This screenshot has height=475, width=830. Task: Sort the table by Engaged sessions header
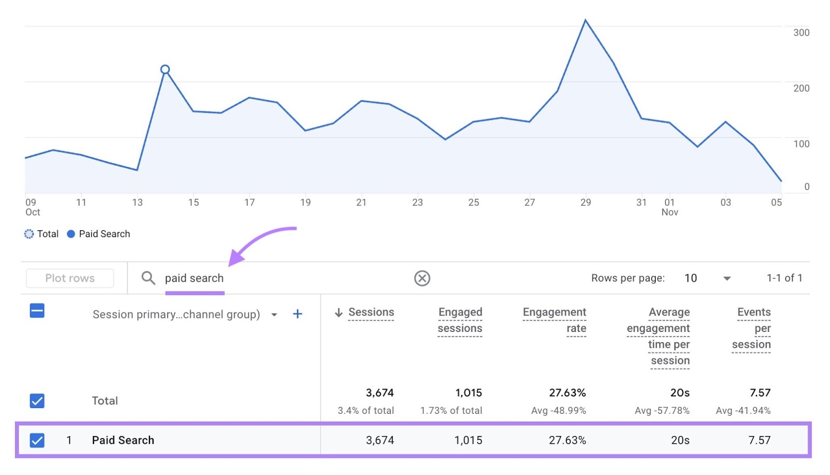click(460, 320)
